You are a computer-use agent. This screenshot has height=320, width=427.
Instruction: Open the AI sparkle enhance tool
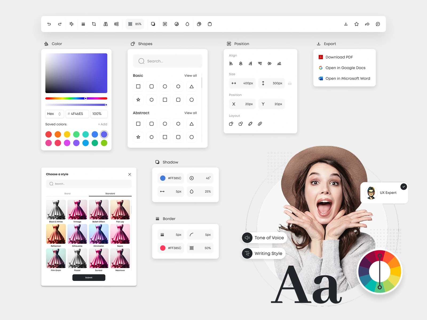(x=71, y=24)
